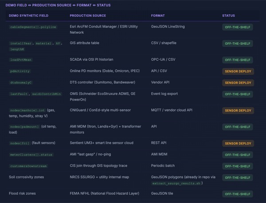The width and height of the screenshot is (266, 203).
Task: Click OFF-THE-SHELF badge in lastFault row
Action: click(238, 94)
